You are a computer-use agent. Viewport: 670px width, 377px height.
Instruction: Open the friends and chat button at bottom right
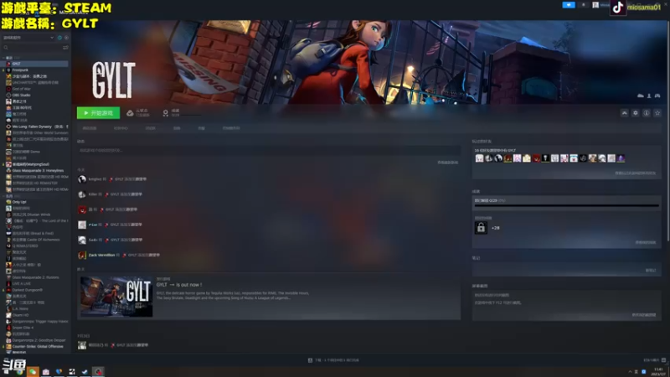[655, 360]
